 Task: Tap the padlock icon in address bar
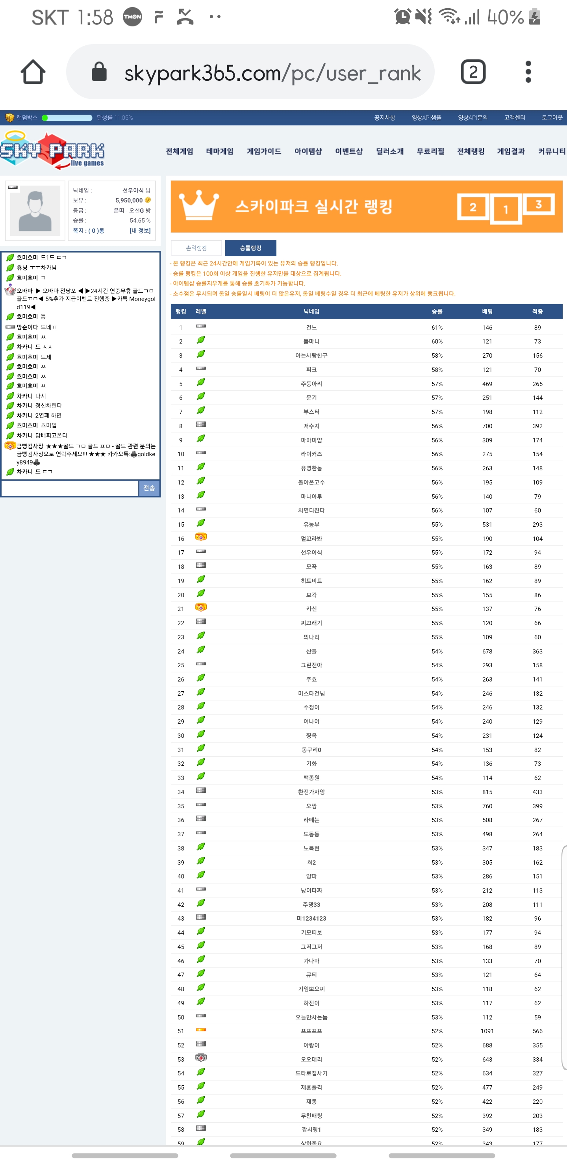[x=99, y=72]
